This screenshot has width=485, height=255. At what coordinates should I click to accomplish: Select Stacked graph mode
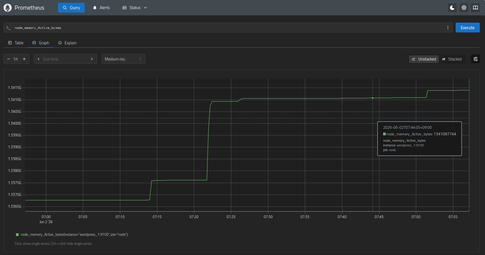[x=452, y=59]
